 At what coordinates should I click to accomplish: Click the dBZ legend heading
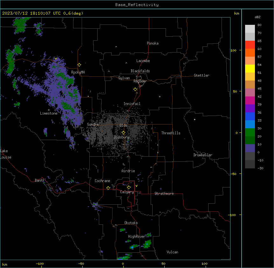[x=257, y=17]
